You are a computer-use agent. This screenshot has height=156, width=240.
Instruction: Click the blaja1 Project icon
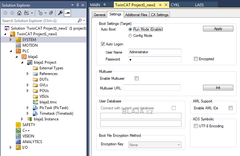[30, 62]
